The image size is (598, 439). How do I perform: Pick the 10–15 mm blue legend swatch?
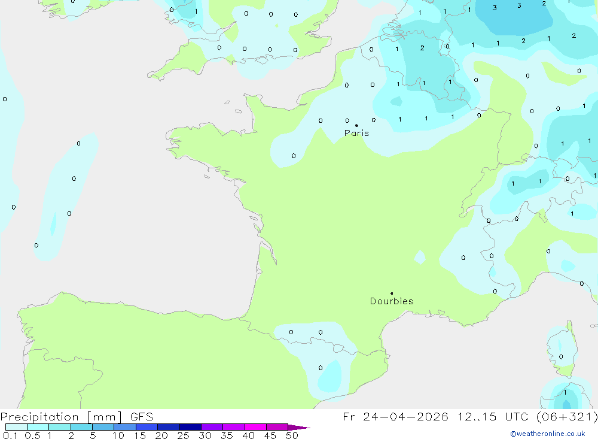click(x=125, y=427)
